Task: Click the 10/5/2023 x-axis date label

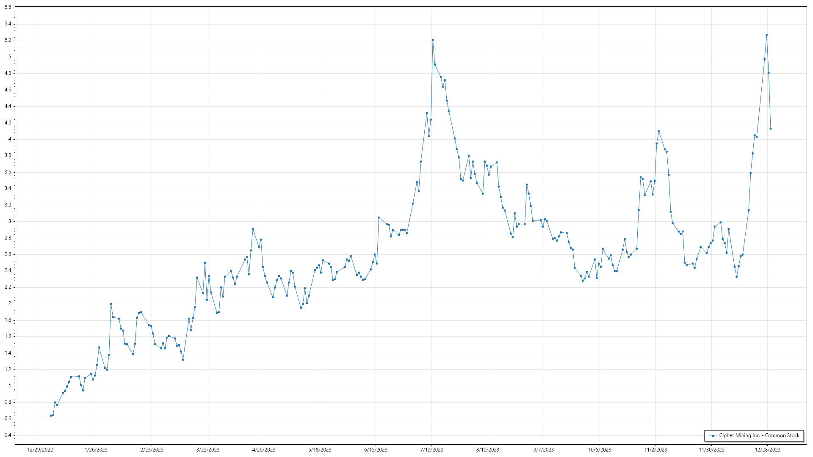Action: [x=600, y=449]
